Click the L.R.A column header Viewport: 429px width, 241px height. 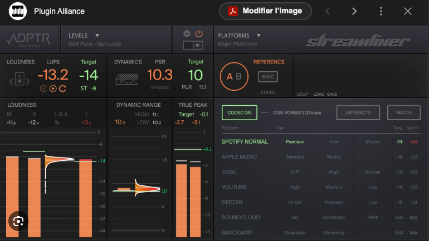coord(61,114)
